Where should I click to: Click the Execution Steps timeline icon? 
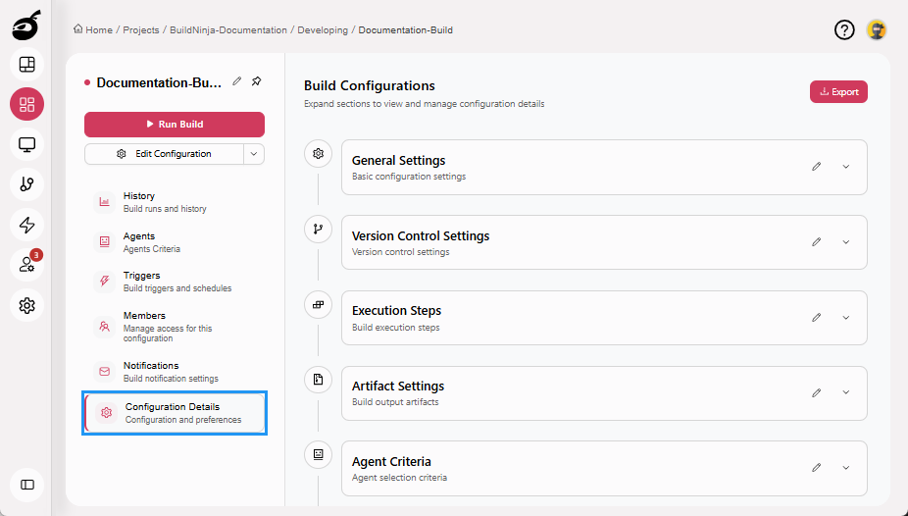[318, 305]
